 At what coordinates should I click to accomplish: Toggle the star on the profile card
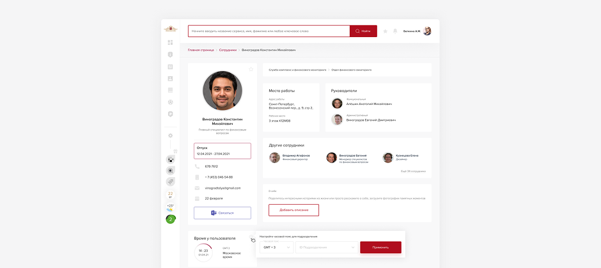[251, 69]
